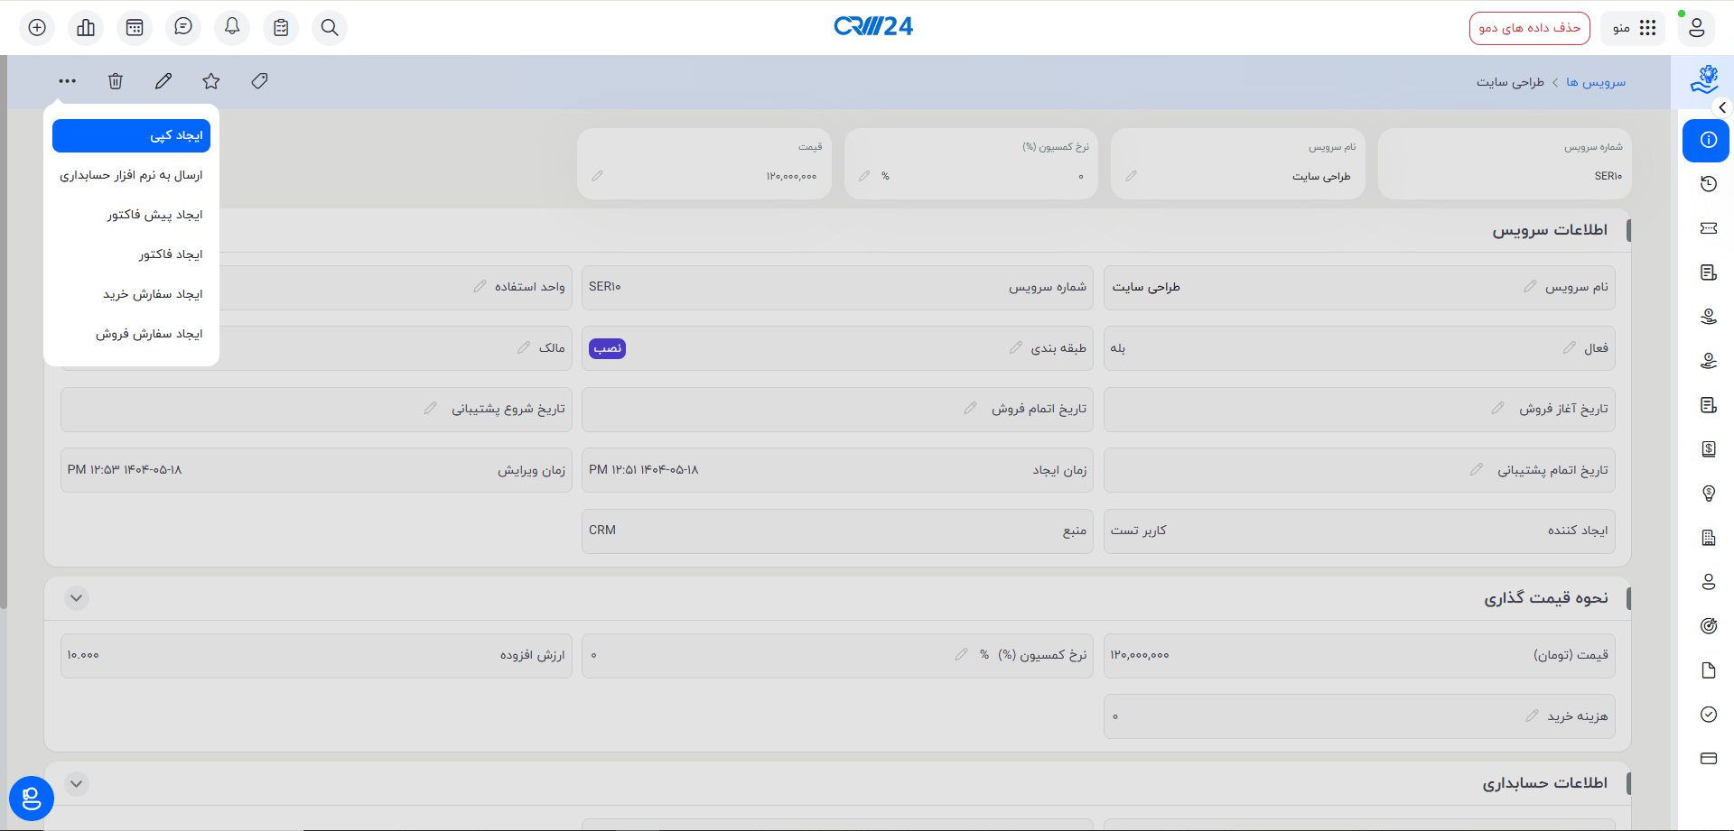Screen dimensions: 1734x831
Task: Open the tasks clipboard icon
Action: point(281,28)
